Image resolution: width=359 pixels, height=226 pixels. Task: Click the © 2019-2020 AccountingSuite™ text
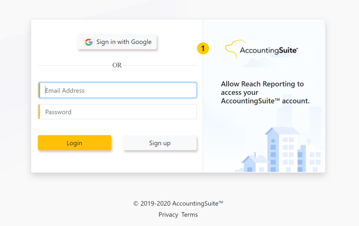(x=178, y=204)
